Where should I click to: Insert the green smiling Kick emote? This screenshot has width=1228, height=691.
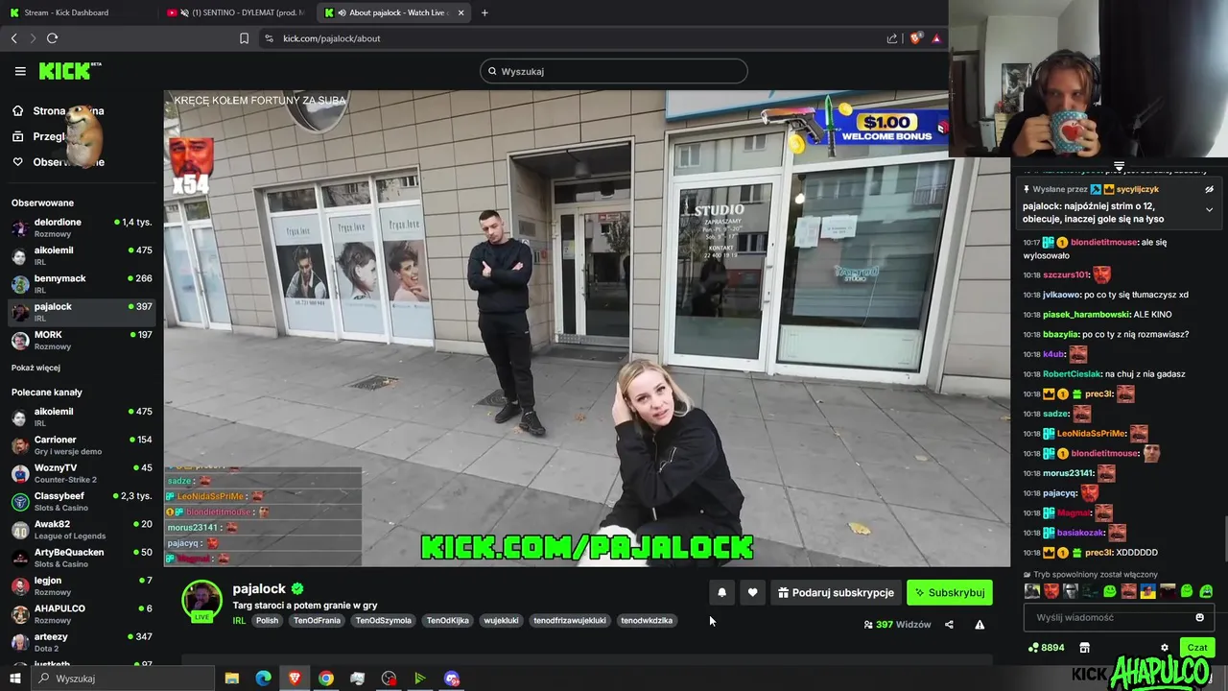tap(1110, 591)
